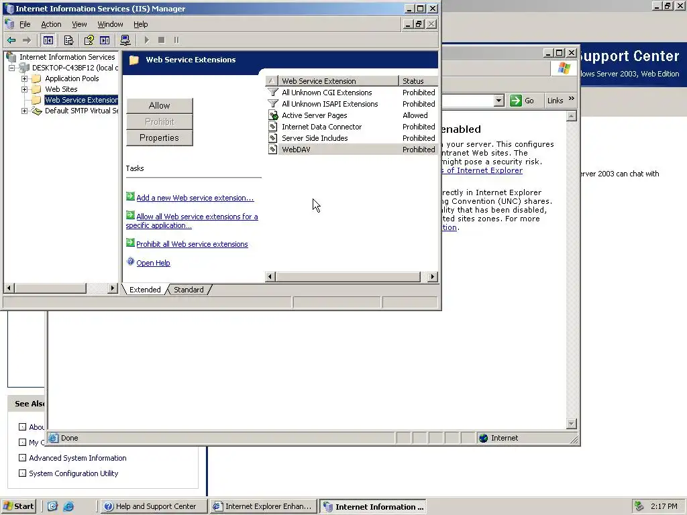Open the View menu

[79, 25]
